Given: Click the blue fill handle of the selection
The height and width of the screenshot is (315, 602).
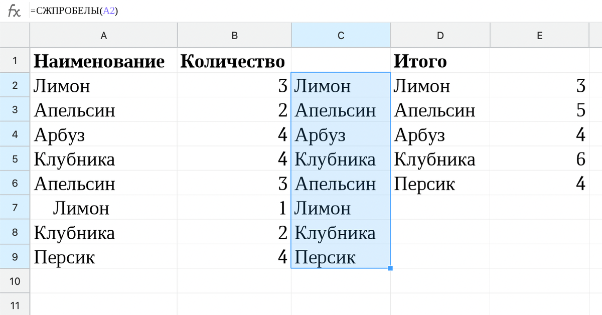Looking at the screenshot, I should tap(390, 269).
